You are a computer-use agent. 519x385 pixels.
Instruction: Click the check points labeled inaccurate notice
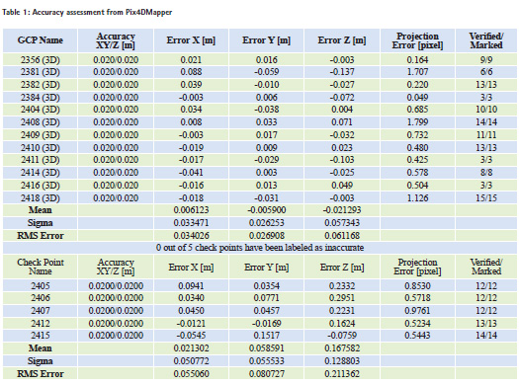[260, 248]
